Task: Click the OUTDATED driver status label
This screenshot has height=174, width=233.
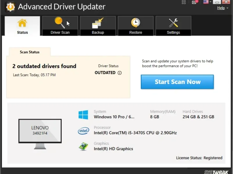Action: point(105,73)
